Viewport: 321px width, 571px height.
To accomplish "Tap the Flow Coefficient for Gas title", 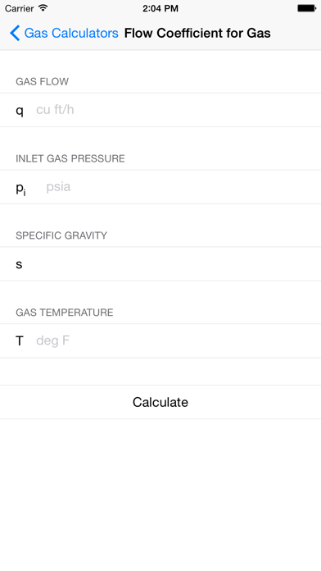I will click(197, 33).
